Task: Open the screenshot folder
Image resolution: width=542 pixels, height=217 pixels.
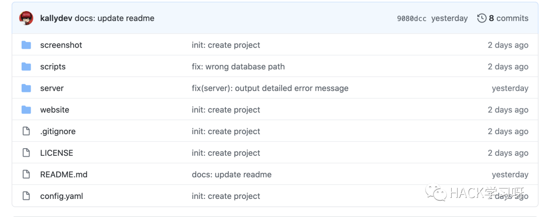Action: pyautogui.click(x=61, y=45)
